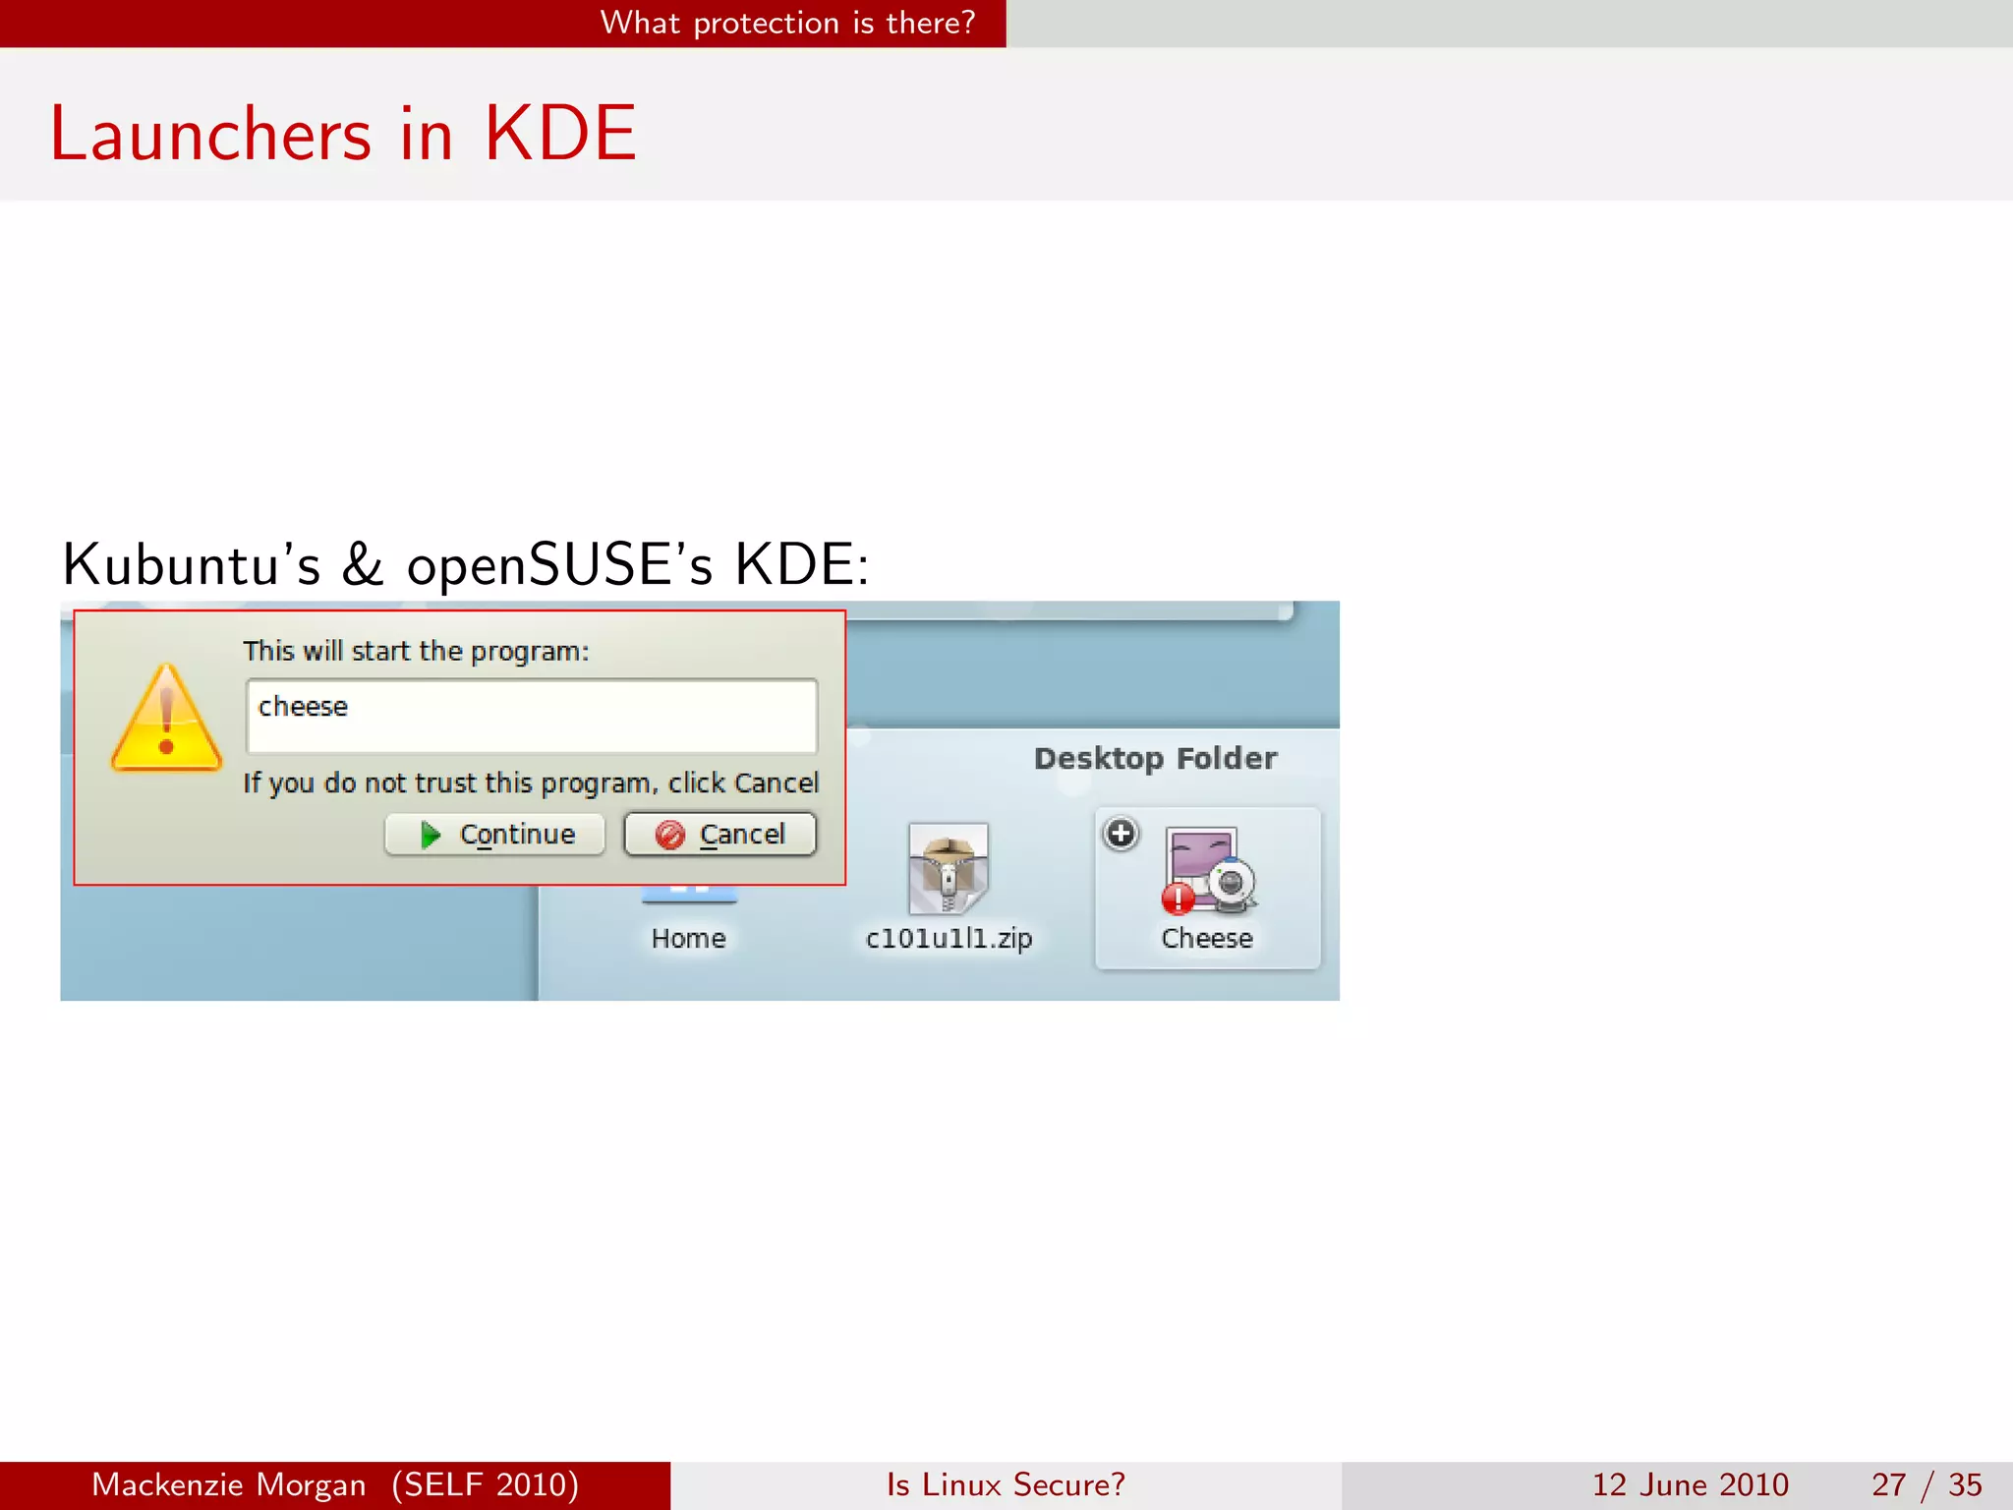Click the program name field showing cheese
Image resolution: width=2013 pixels, height=1510 pixels.
[532, 716]
